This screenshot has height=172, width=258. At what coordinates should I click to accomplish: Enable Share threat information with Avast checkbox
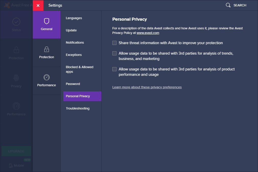pyautogui.click(x=114, y=43)
